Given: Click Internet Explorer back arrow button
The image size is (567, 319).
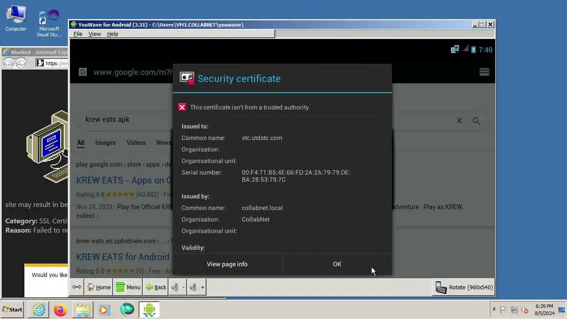Looking at the screenshot, I should pos(9,63).
